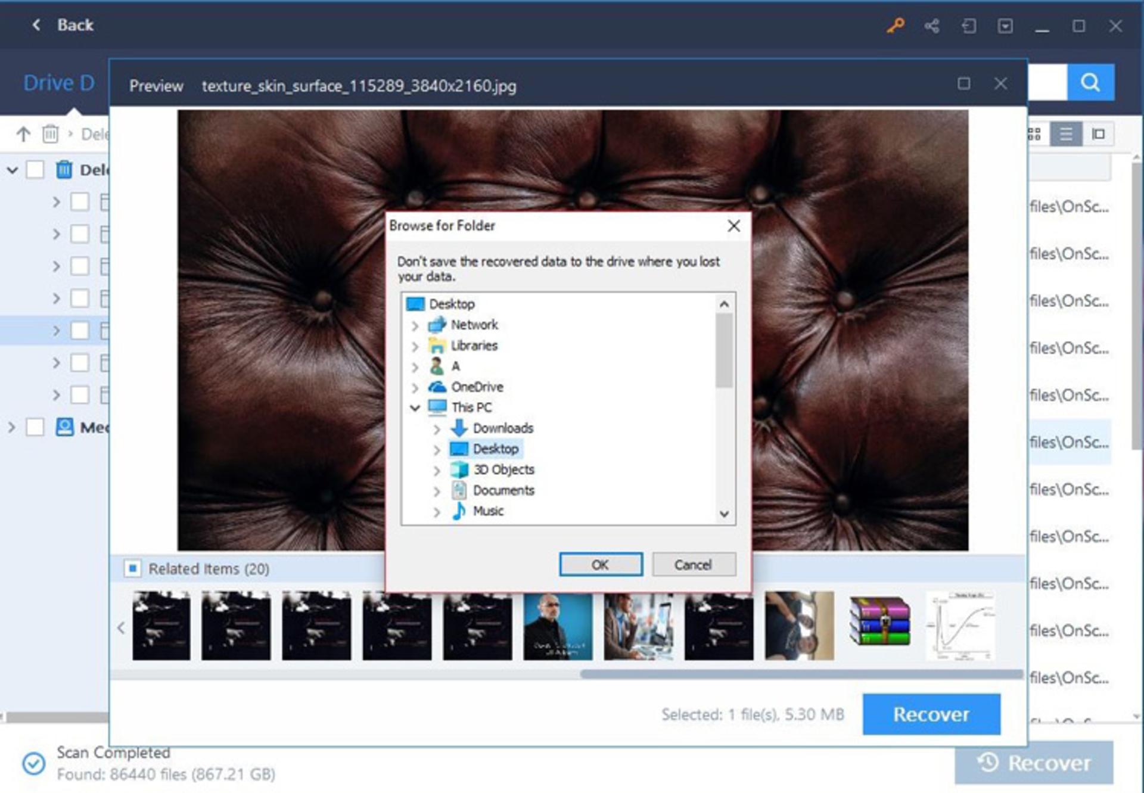Select Documents in the folder tree

tap(503, 490)
